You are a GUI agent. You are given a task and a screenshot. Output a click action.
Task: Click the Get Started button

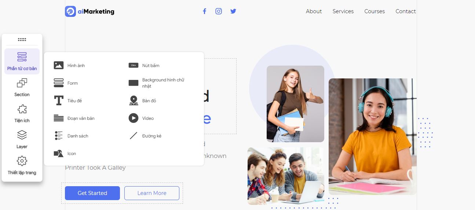pyautogui.click(x=92, y=193)
